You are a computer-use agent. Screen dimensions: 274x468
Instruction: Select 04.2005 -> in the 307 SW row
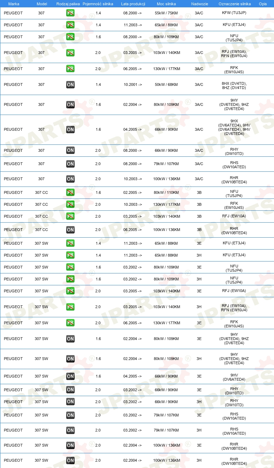pyautogui.click(x=132, y=376)
